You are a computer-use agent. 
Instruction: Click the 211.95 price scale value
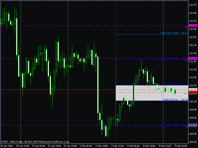coord(193,53)
